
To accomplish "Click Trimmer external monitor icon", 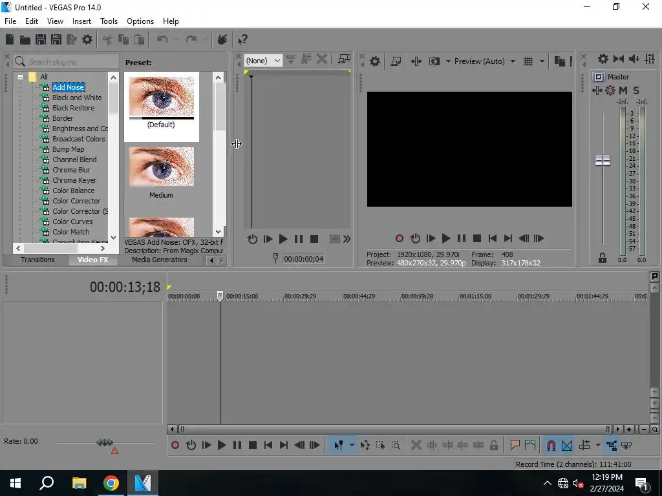I will pyautogui.click(x=344, y=59).
